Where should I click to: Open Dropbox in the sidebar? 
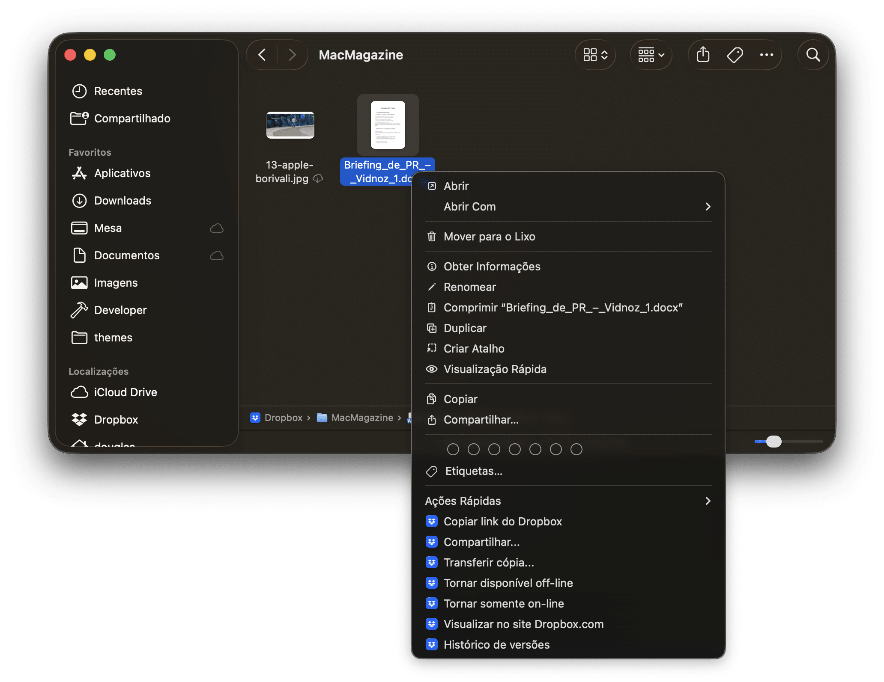pos(116,419)
